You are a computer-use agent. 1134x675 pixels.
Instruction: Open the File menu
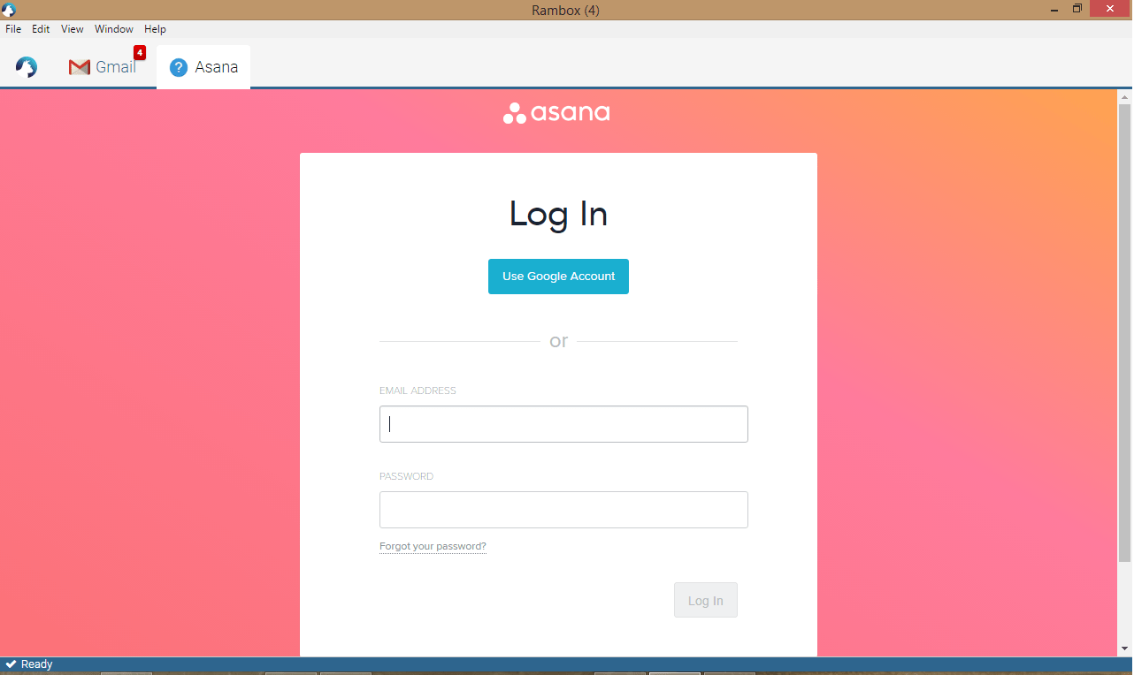(x=13, y=29)
